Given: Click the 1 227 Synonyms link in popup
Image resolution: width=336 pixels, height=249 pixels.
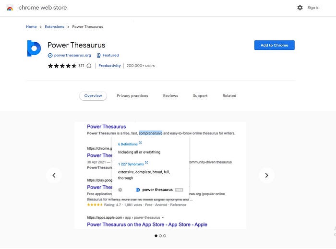Looking at the screenshot, I should (131, 164).
